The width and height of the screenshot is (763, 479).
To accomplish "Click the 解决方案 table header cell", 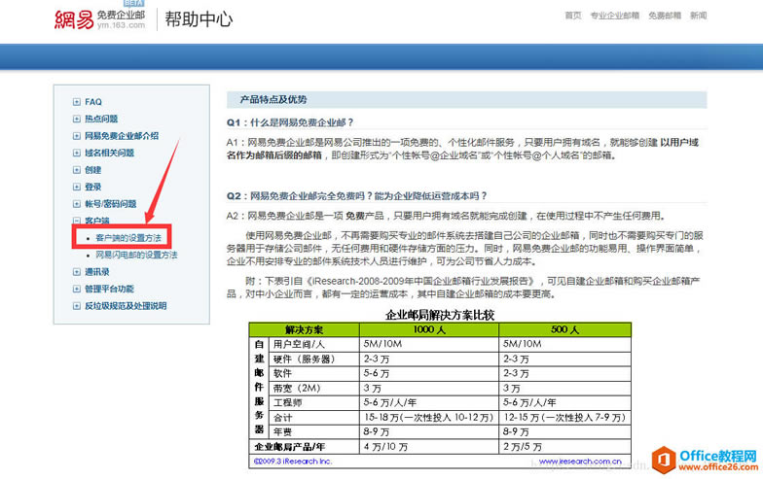I will tap(304, 330).
